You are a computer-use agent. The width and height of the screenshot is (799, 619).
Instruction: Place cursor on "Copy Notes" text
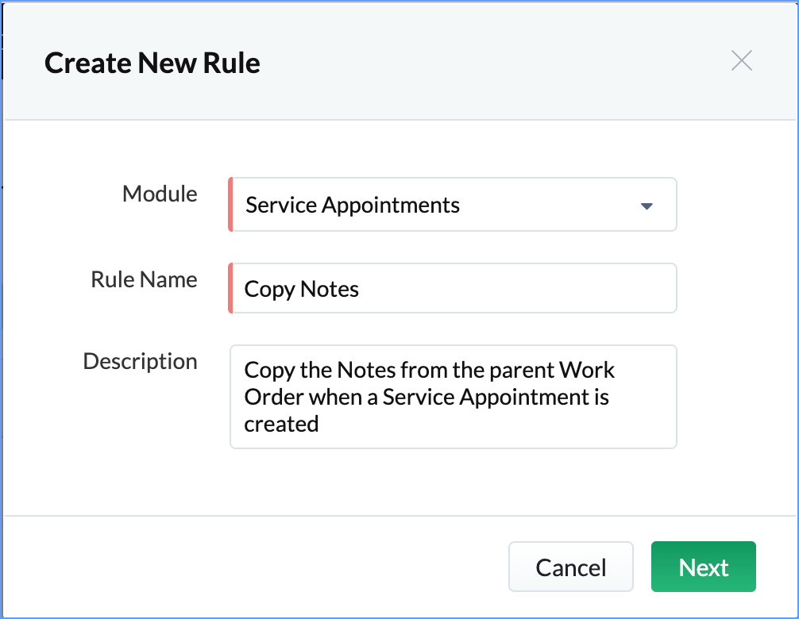tap(302, 289)
